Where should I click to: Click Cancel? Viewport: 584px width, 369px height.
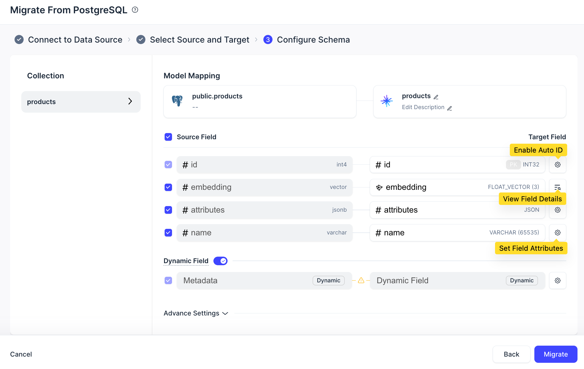(21, 354)
